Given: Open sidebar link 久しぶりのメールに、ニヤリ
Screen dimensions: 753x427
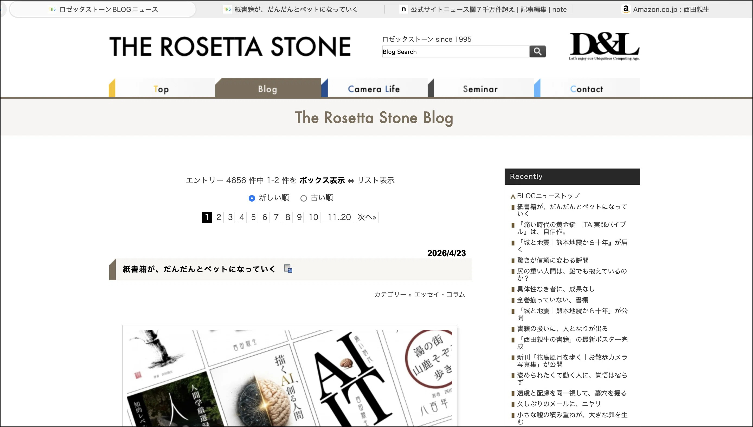Looking at the screenshot, I should click(559, 404).
